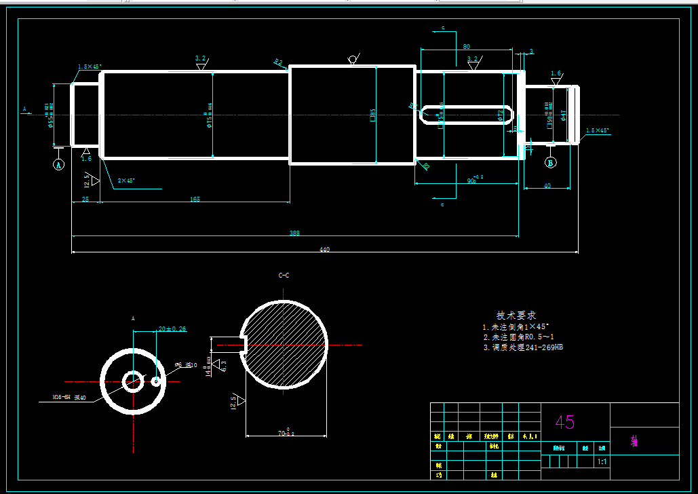Click the 12.5 roughness symbol beside section C-C
The width and height of the screenshot is (698, 494).
(x=237, y=401)
